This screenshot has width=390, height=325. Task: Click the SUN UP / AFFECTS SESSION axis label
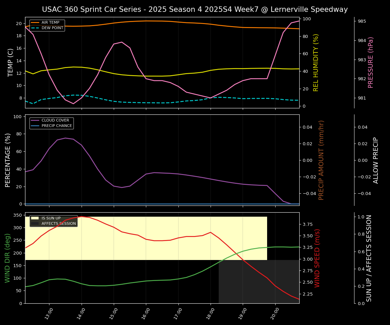[x=369, y=258]
